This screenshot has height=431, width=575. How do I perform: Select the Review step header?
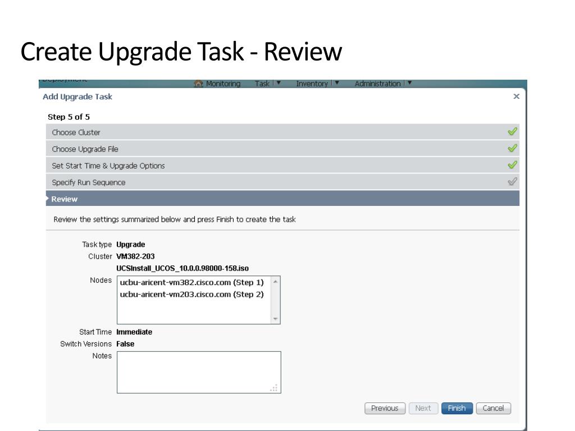coord(282,199)
